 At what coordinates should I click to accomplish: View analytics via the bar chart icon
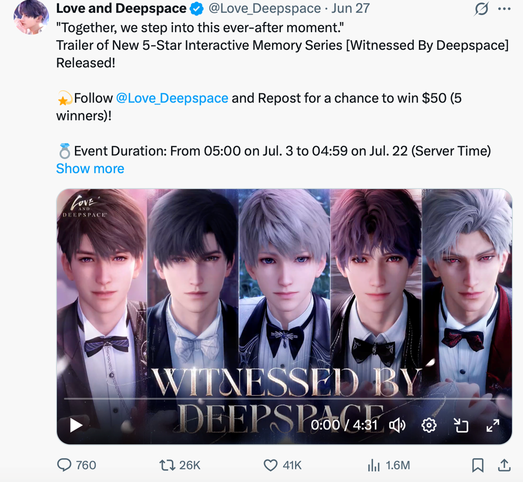[373, 465]
